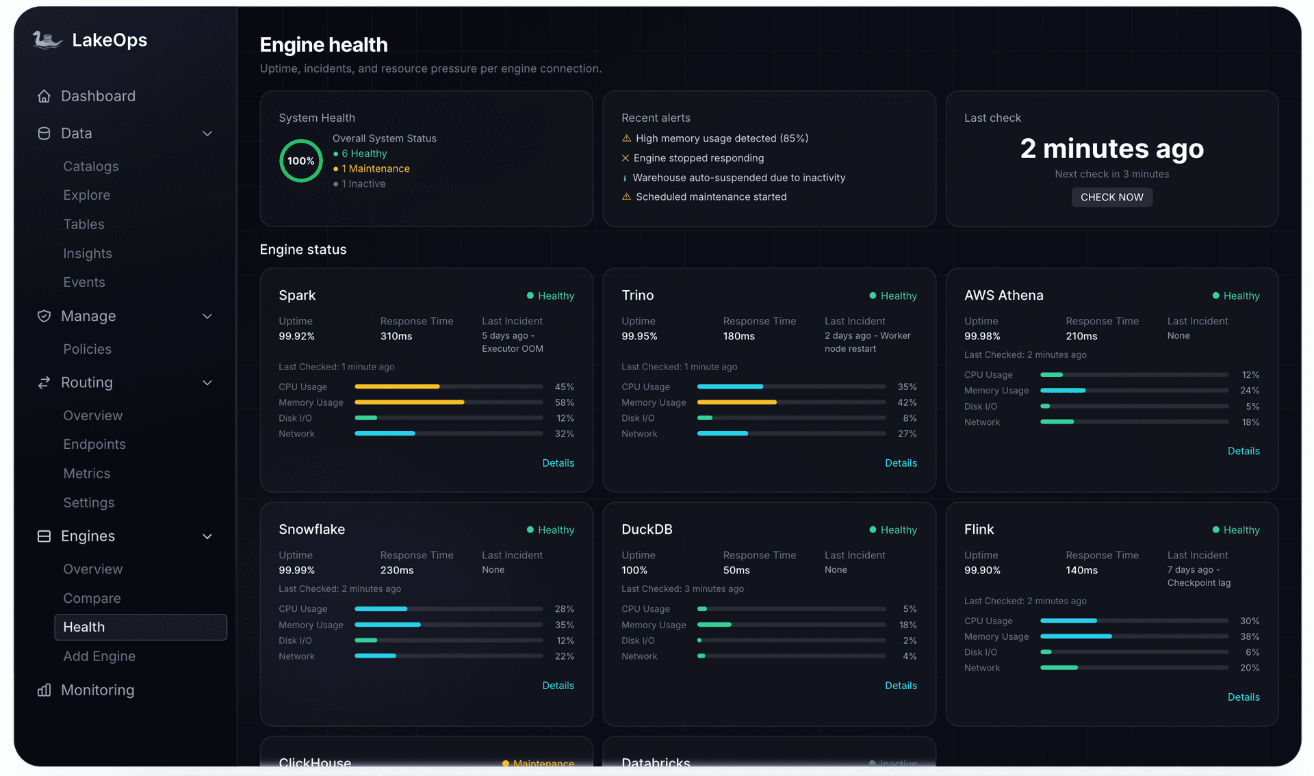The height and width of the screenshot is (776, 1314).
Task: Select the active Health menu item
Action: (140, 627)
